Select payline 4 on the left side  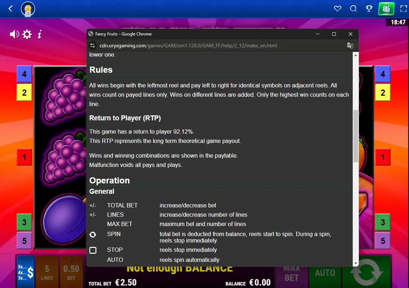pos(24,74)
